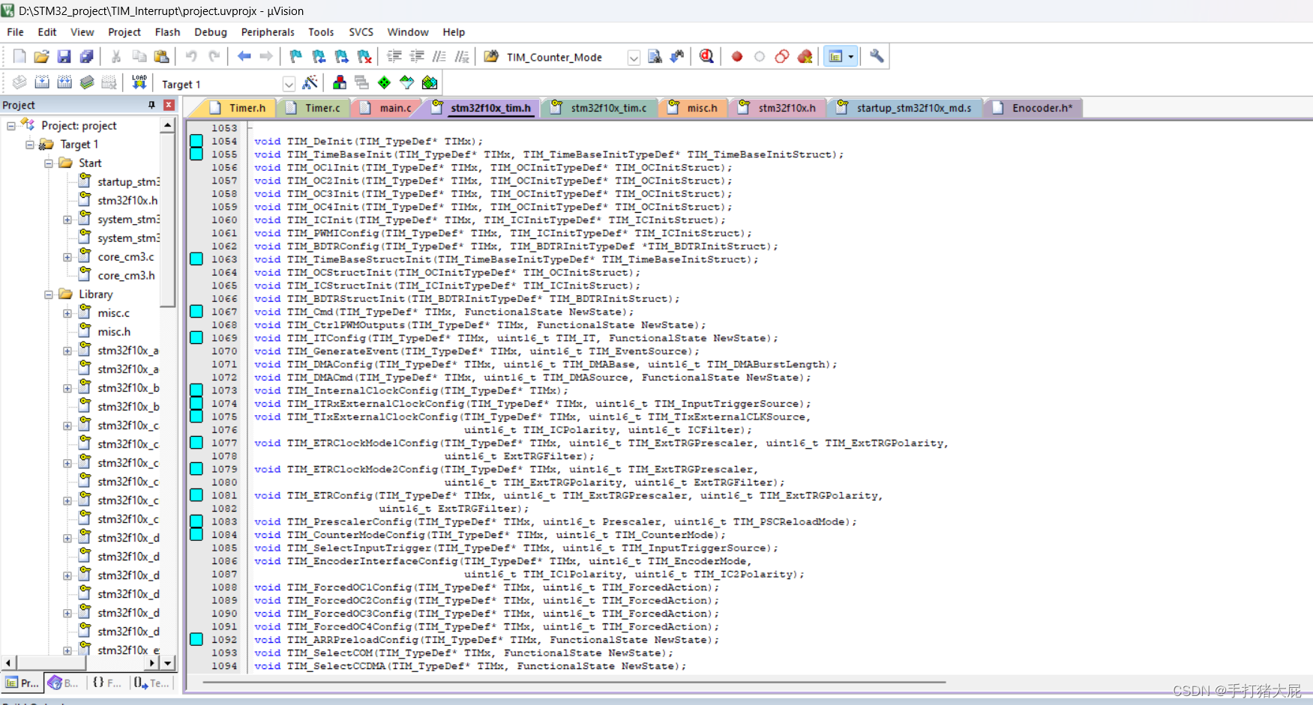Collapse the Library folder group
Viewport: 1313px width, 705px height.
(48, 294)
